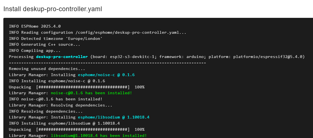Click the 'Install deskup-pro-controller.yaml' dialog title
This screenshot has width=313, height=138.
click(53, 9)
